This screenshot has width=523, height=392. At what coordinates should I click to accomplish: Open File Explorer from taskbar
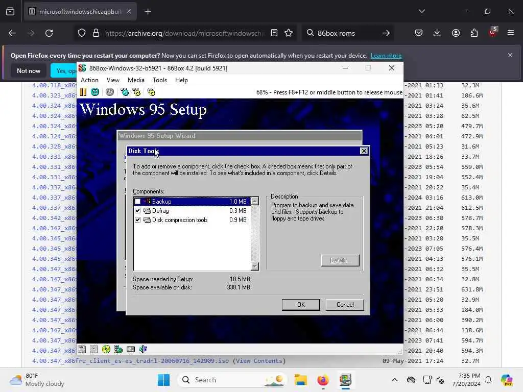300,380
